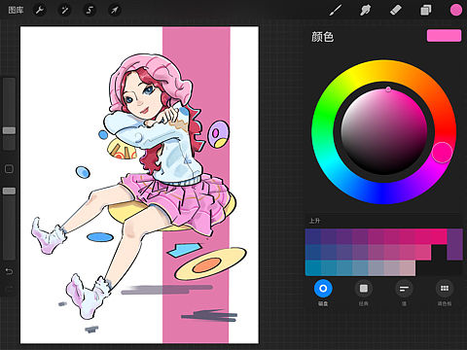This screenshot has width=467, height=350.
Task: Open the 图库 gallery
Action: [16, 11]
